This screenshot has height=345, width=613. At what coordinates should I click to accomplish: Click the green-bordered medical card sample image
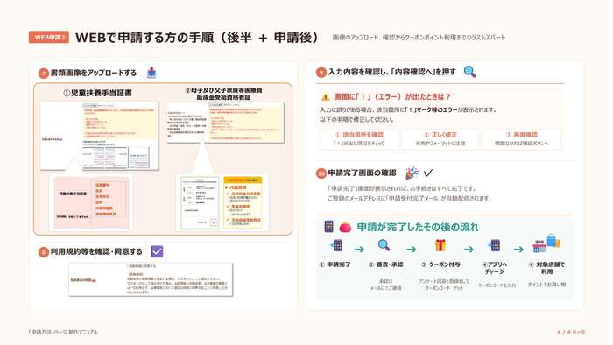(x=200, y=203)
